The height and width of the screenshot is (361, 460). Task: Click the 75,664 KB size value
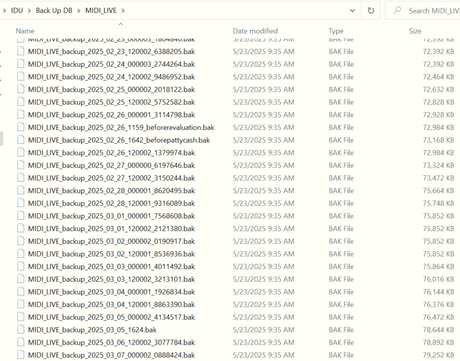coord(438,191)
